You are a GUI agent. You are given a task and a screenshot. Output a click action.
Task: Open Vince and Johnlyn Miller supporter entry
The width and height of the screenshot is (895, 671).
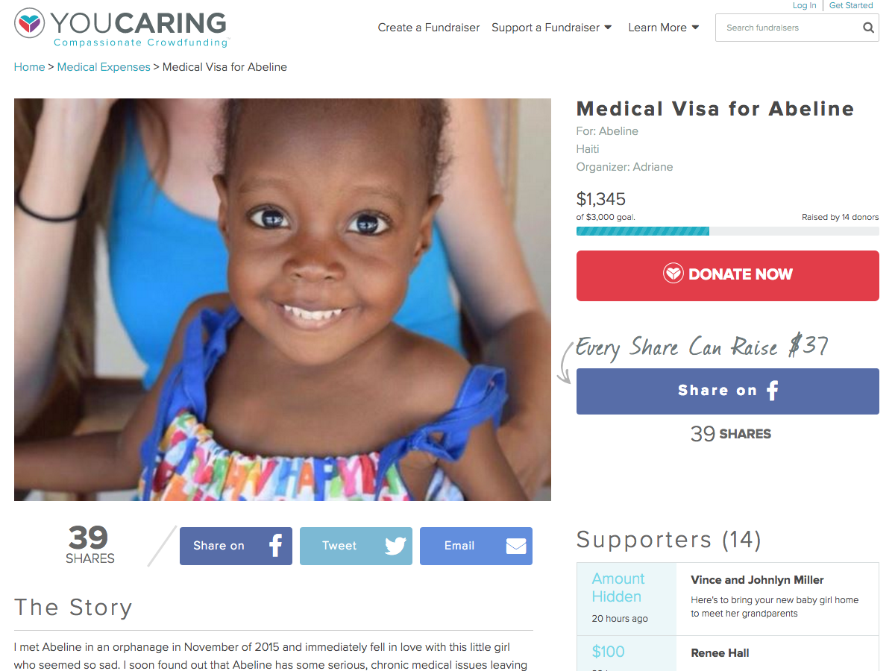tap(728, 599)
